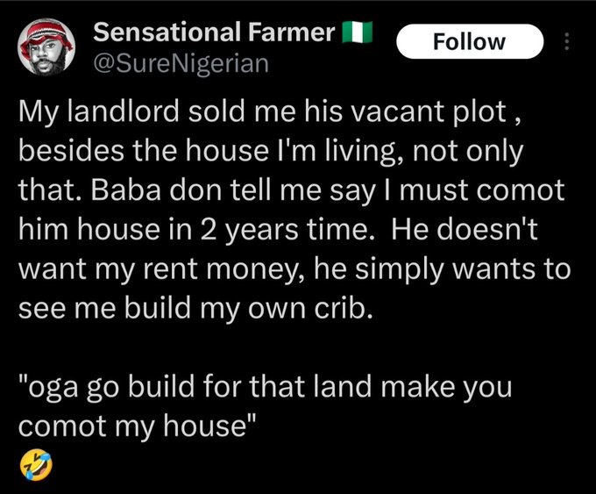Click the phrase "see me build my own crib"
The width and height of the screenshot is (596, 494).
tap(195, 308)
